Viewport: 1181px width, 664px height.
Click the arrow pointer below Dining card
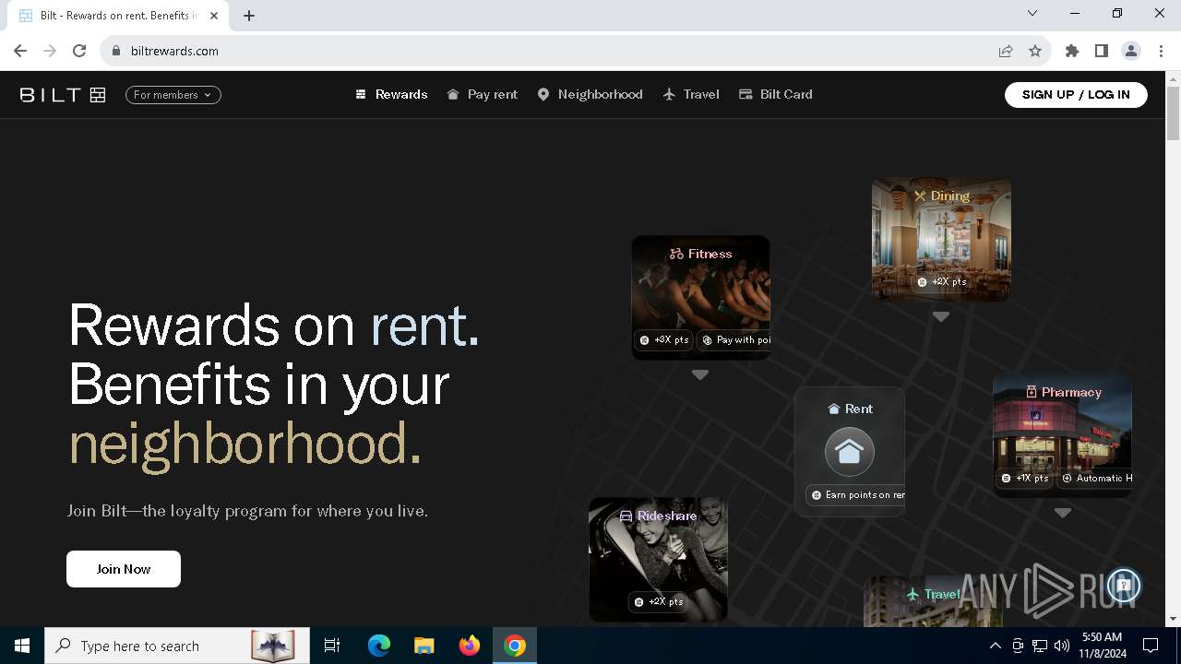pyautogui.click(x=940, y=316)
